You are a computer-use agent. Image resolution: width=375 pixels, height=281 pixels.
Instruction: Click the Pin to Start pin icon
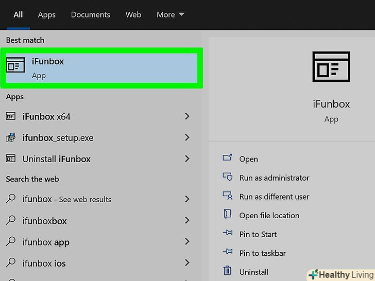click(x=227, y=234)
